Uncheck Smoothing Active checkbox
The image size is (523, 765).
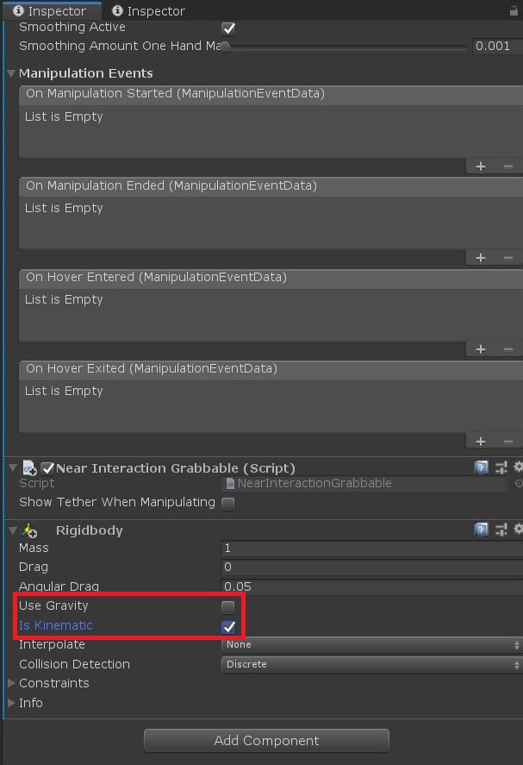[228, 28]
